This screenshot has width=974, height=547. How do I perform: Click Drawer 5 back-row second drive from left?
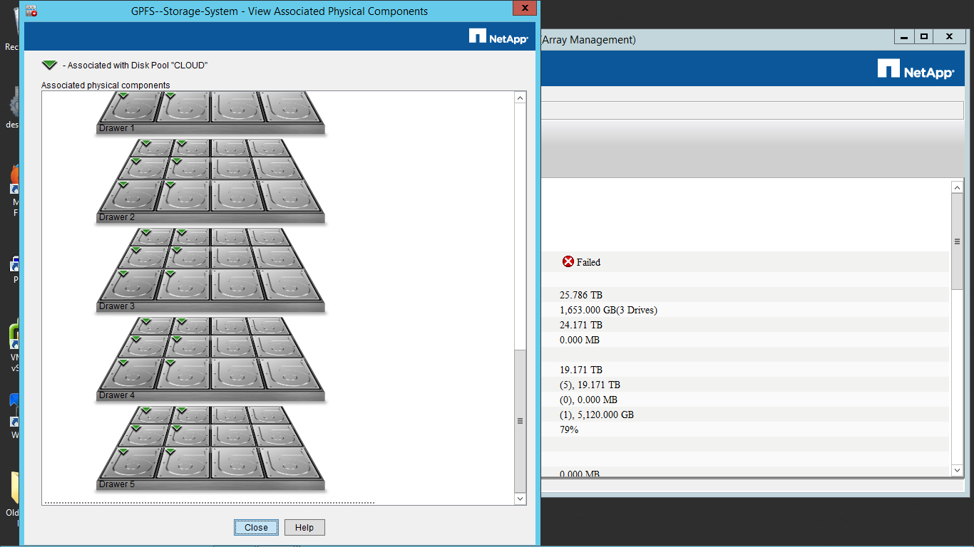point(191,415)
